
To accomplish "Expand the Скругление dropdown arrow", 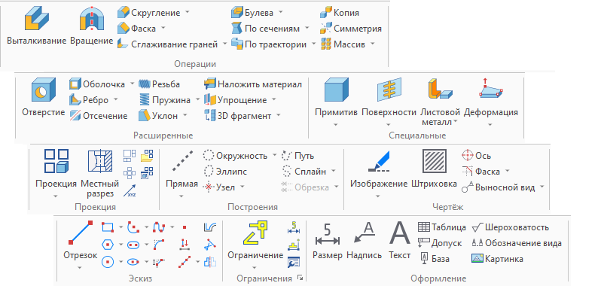I will pos(188,12).
